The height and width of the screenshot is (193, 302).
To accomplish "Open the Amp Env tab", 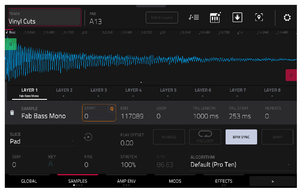I will 126,181.
